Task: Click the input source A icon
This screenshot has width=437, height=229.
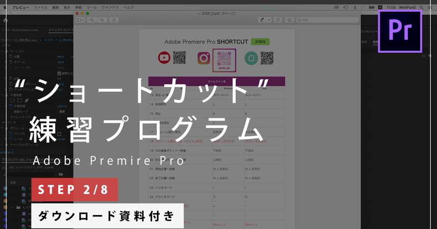Action: coord(380,8)
